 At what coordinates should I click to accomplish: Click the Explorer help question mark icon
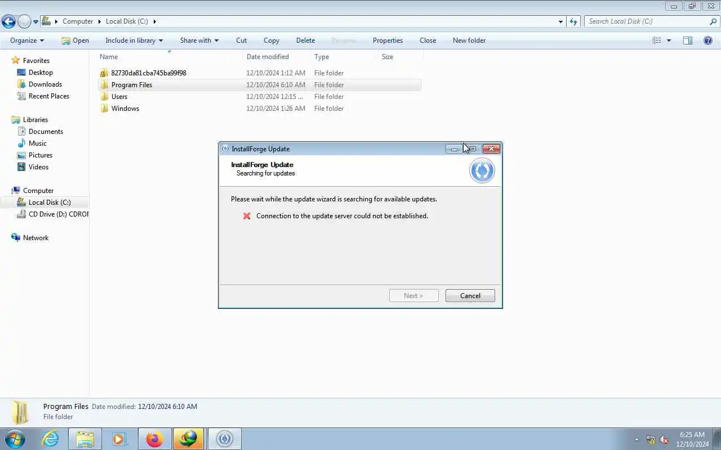pos(708,40)
